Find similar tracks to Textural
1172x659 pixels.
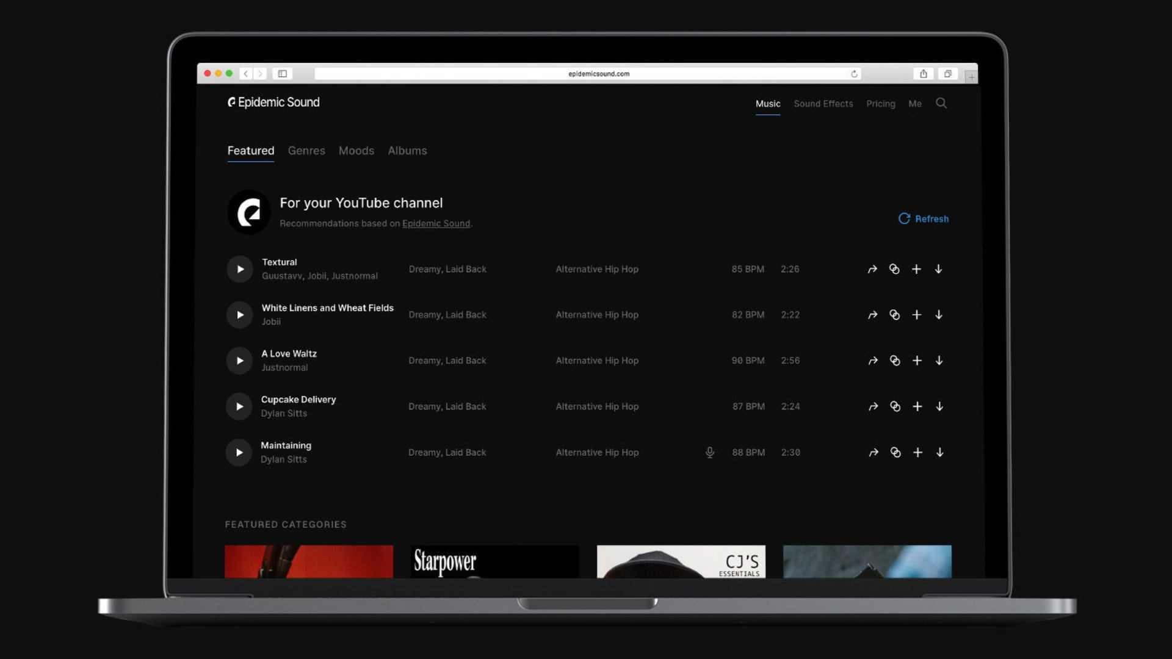click(x=894, y=269)
